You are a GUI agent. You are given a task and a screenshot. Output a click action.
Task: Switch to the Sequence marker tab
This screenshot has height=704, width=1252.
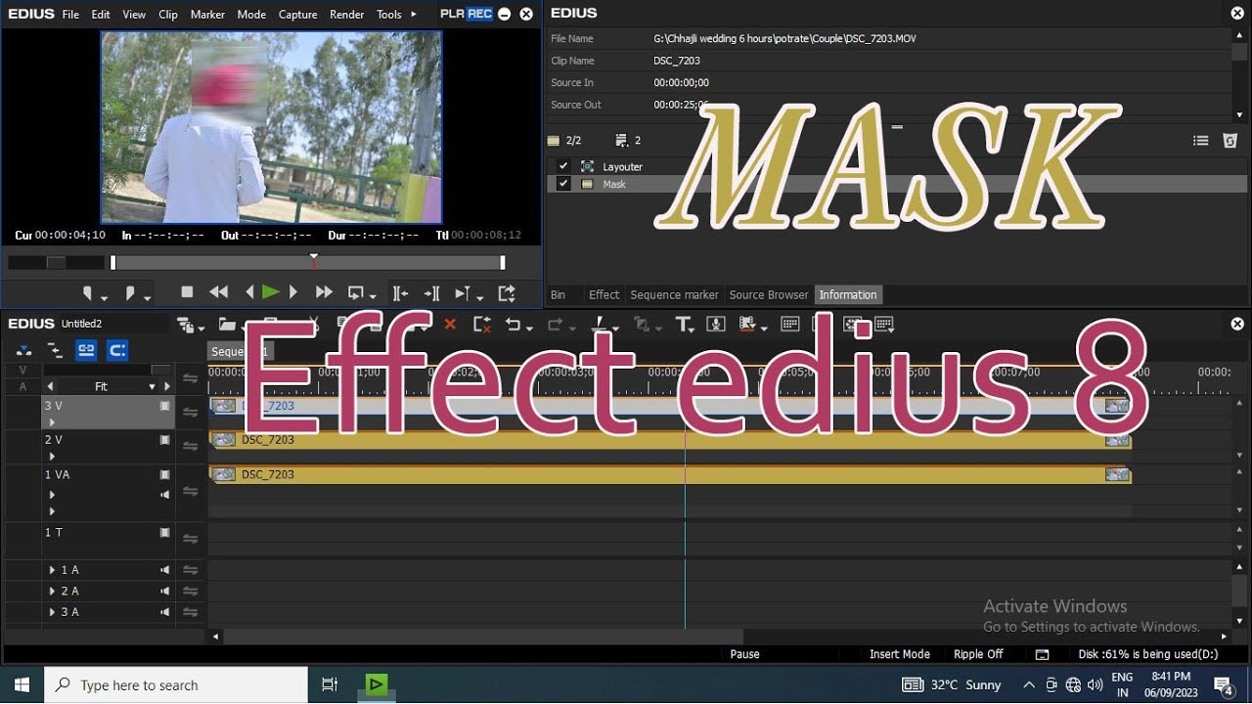(x=674, y=294)
